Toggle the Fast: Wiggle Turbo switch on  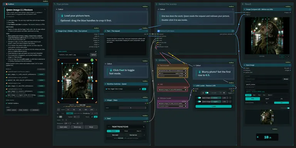coord(144,89)
